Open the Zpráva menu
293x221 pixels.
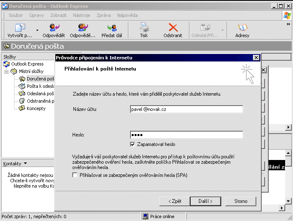pyautogui.click(x=104, y=15)
